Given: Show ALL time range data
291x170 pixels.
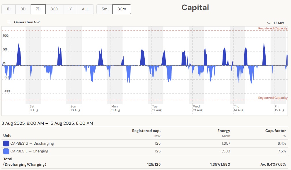Looking at the screenshot, I should 85,9.
